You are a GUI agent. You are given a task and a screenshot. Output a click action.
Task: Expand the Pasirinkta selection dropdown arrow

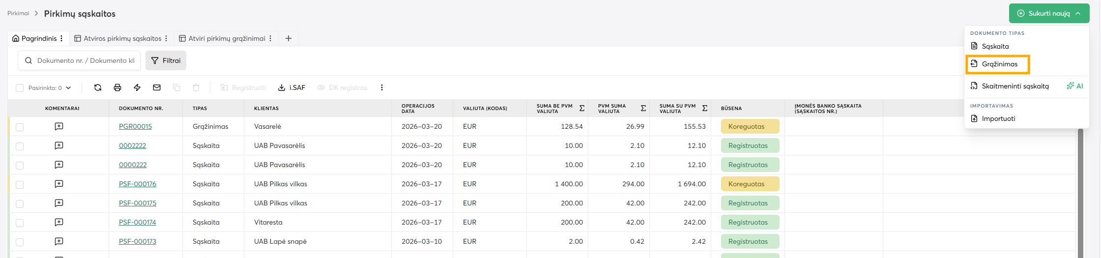tap(68, 88)
